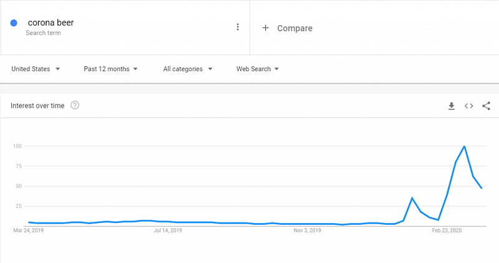Expand the Past 12 months time range
The width and height of the screenshot is (499, 263).
[110, 69]
